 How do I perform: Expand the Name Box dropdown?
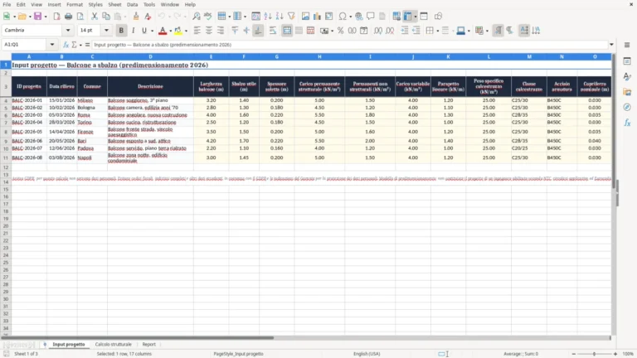click(x=52, y=44)
